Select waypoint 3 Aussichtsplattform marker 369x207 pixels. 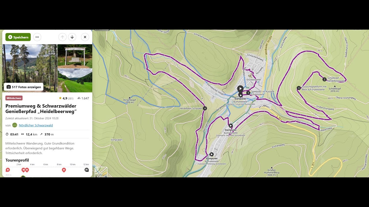299,88
